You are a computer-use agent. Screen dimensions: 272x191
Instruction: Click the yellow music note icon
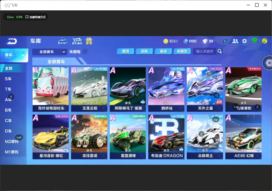pyautogui.click(x=265, y=41)
